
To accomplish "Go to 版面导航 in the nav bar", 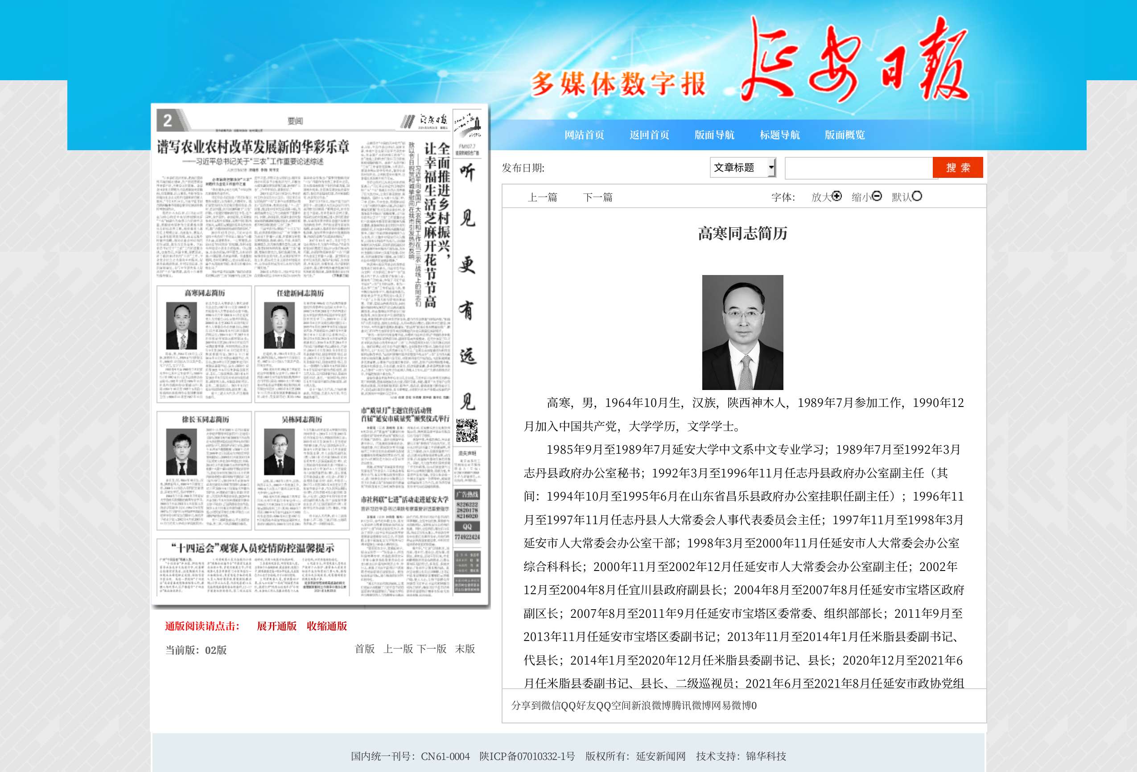I will pos(714,135).
